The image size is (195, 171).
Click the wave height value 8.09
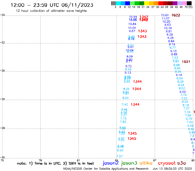coord(185,102)
